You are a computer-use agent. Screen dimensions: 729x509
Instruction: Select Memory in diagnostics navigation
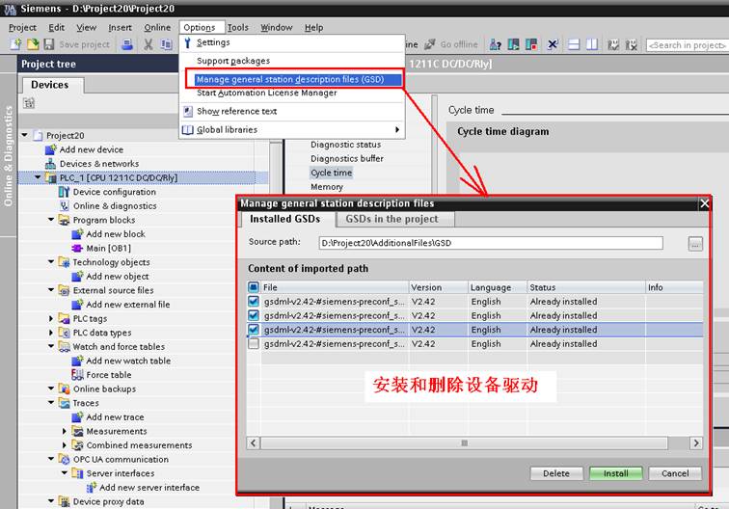(326, 187)
